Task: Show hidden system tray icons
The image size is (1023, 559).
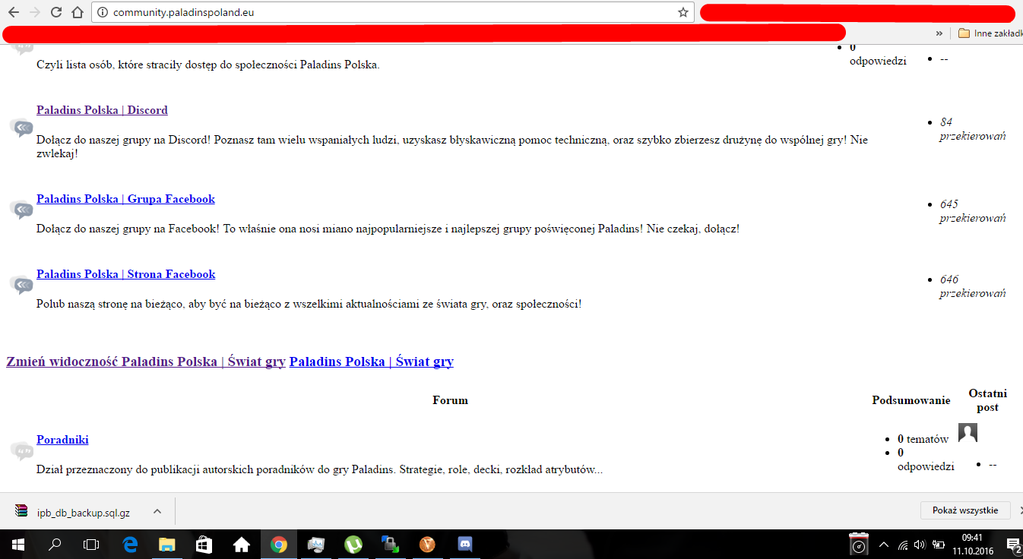Action: click(x=883, y=545)
